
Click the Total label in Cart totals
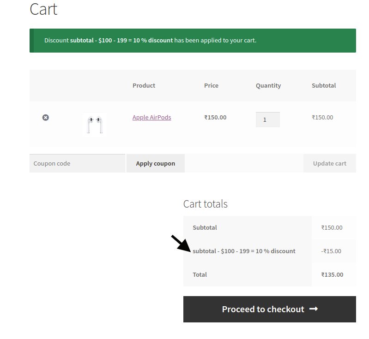200,274
